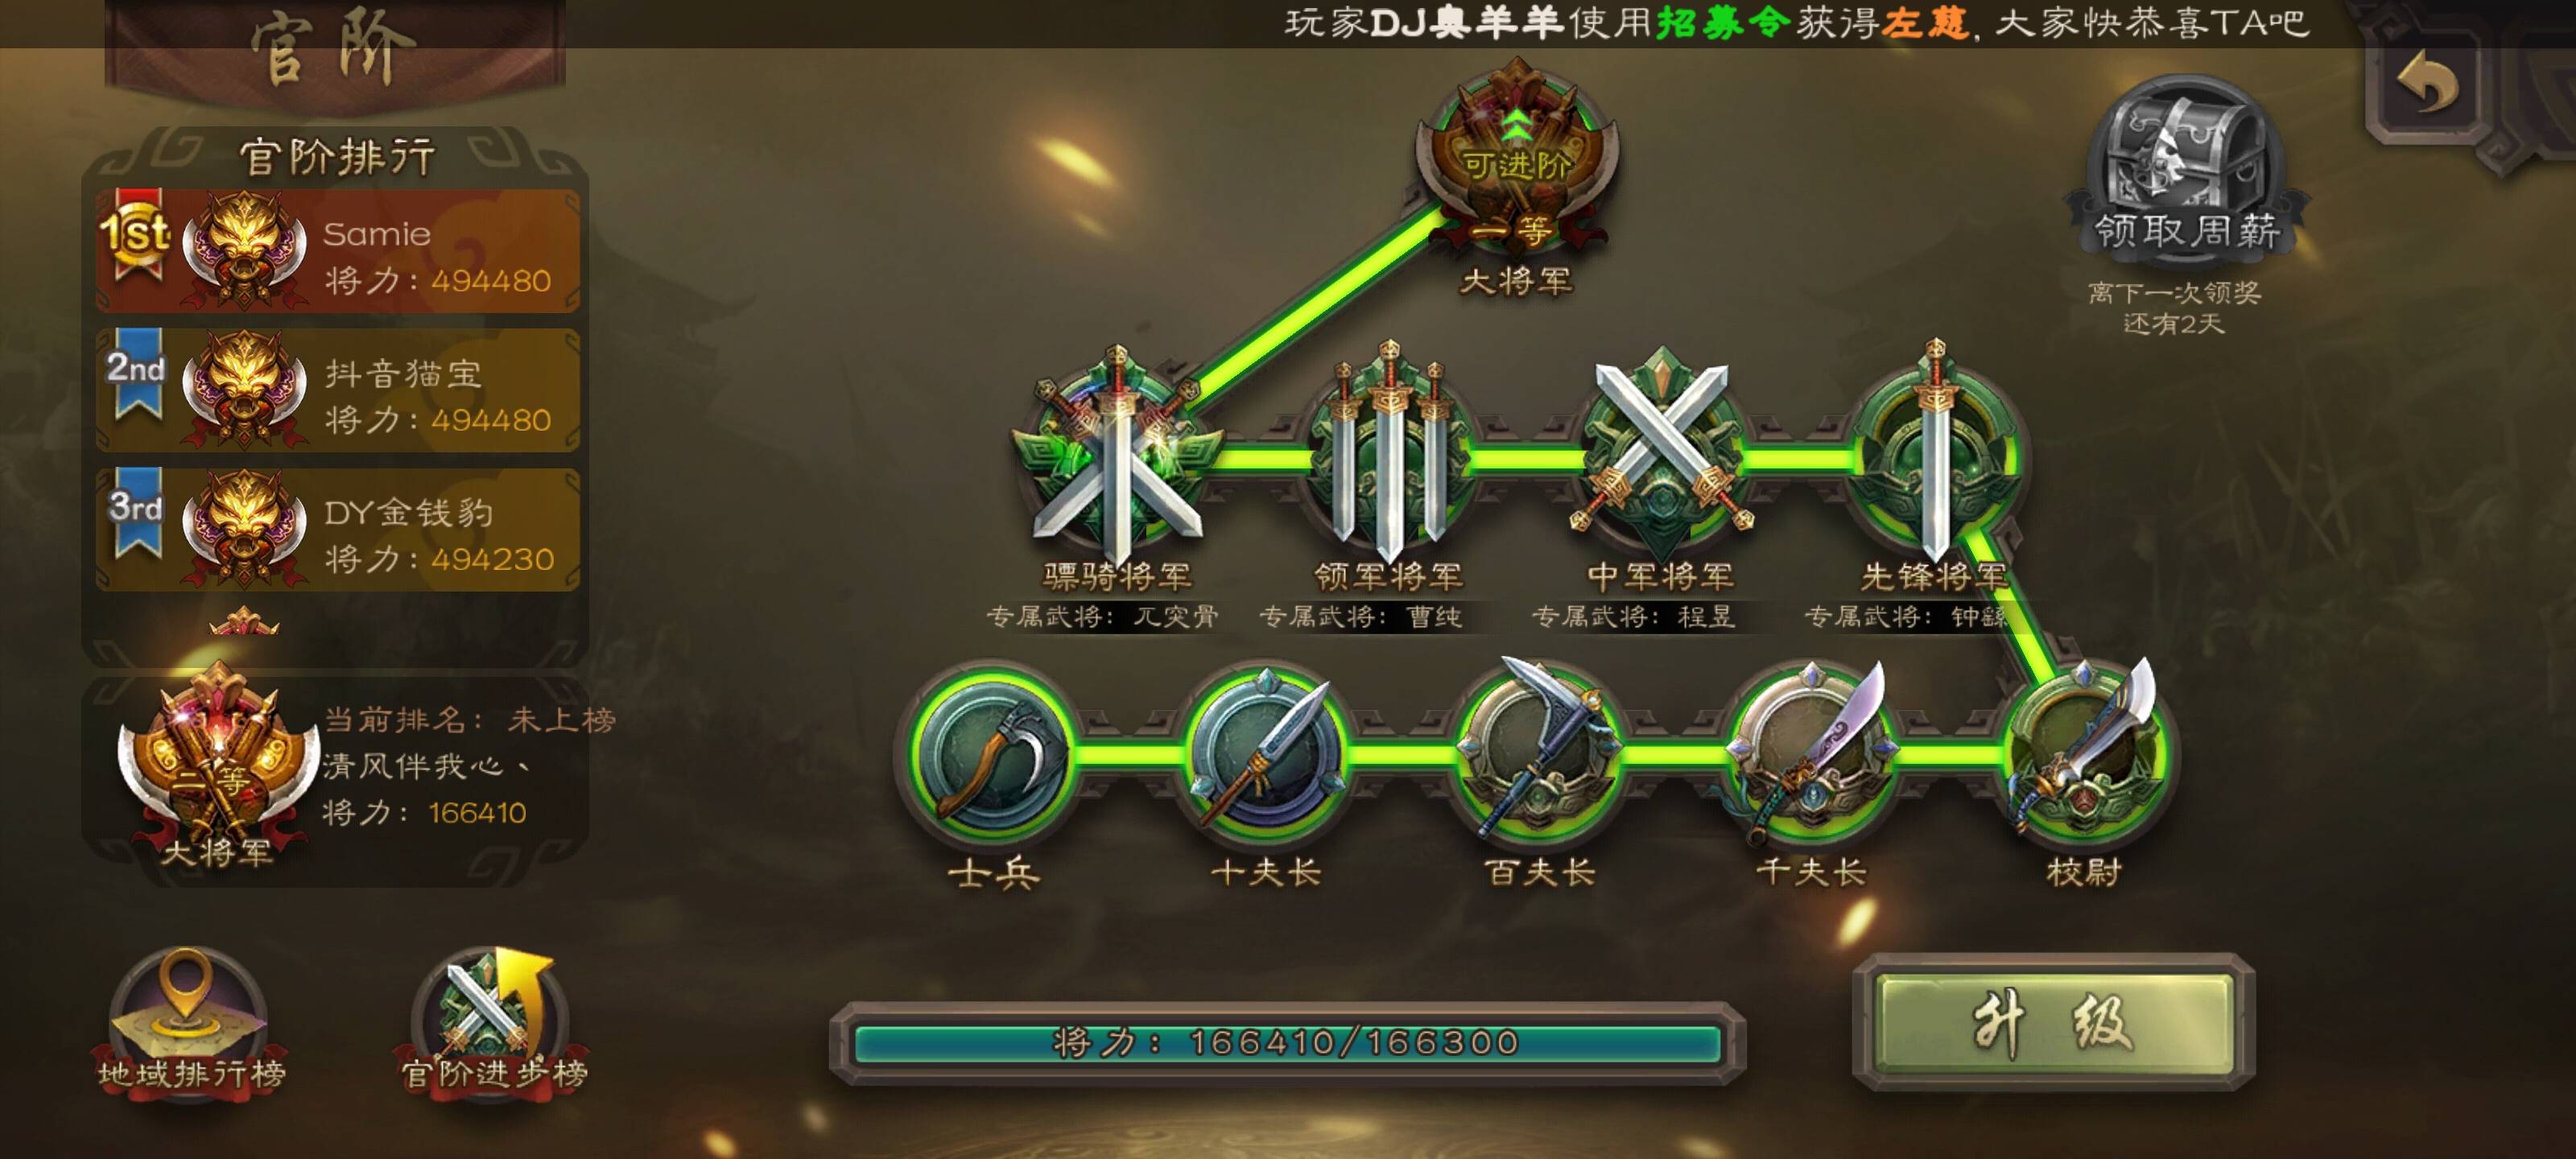Go back using the return arrow
The width and height of the screenshot is (2576, 1159).
[x=2426, y=85]
